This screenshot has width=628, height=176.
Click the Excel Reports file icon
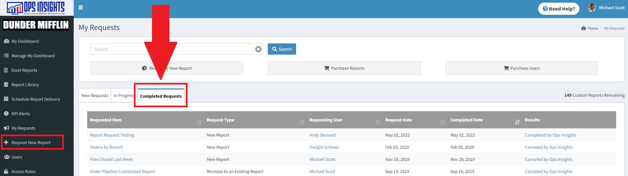pos(6,70)
